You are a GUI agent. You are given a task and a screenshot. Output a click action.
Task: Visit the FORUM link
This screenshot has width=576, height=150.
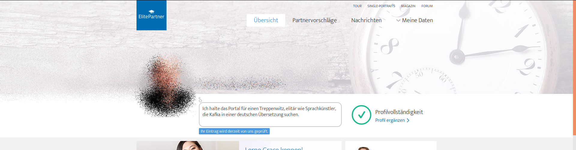pyautogui.click(x=427, y=6)
